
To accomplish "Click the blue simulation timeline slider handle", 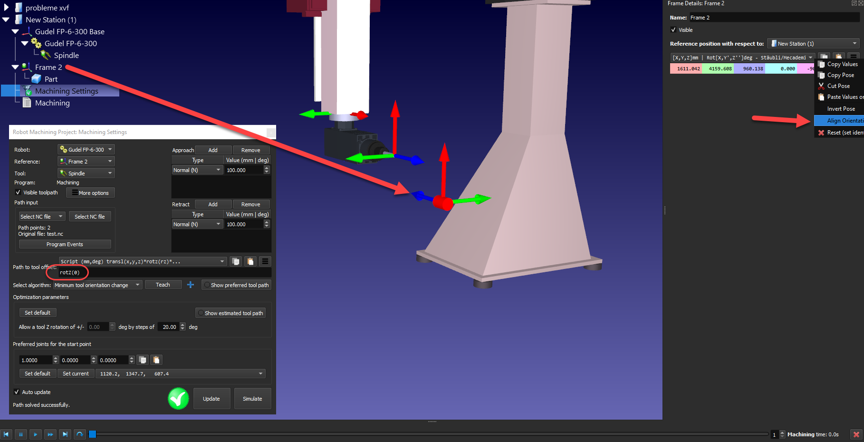I will point(93,434).
